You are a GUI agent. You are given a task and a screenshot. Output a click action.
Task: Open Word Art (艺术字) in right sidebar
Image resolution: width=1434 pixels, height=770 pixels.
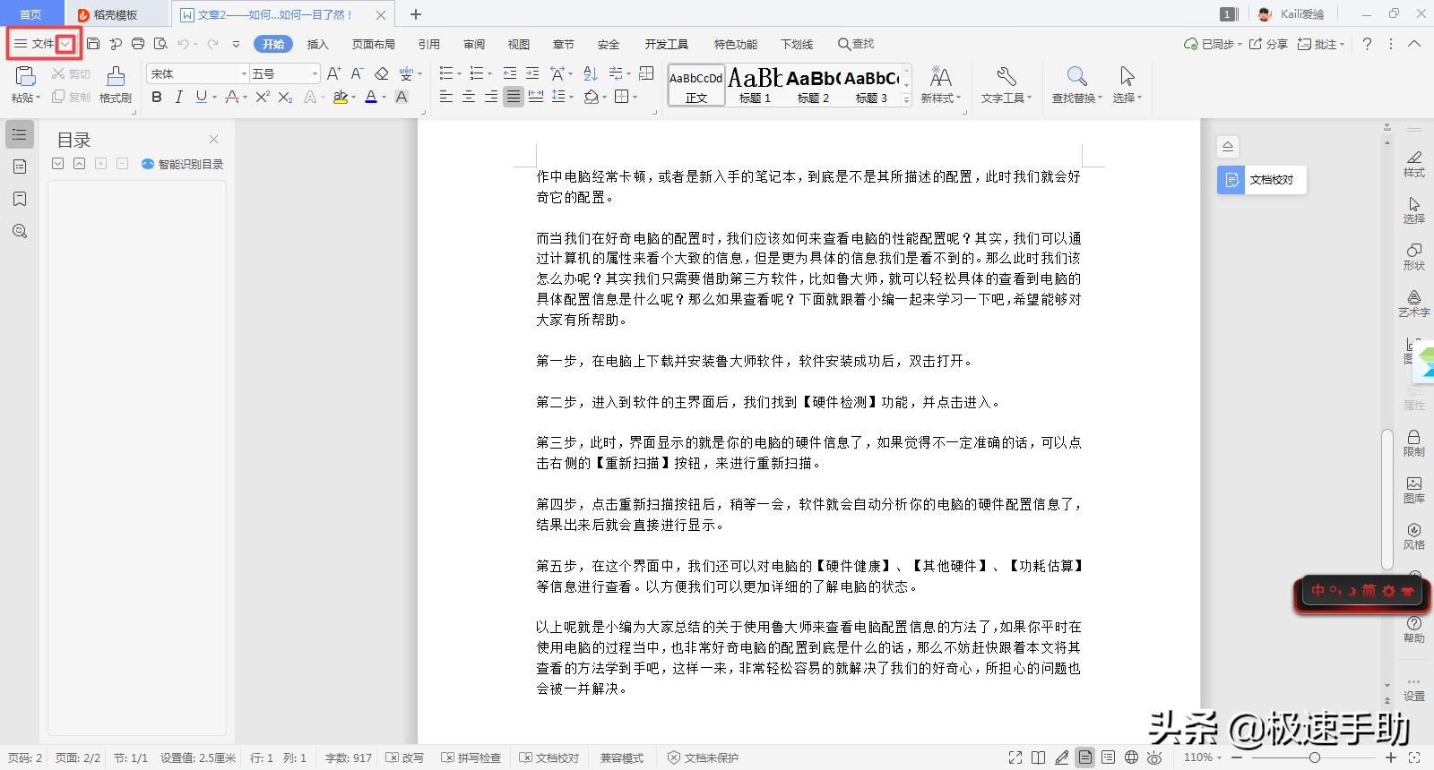coord(1413,303)
